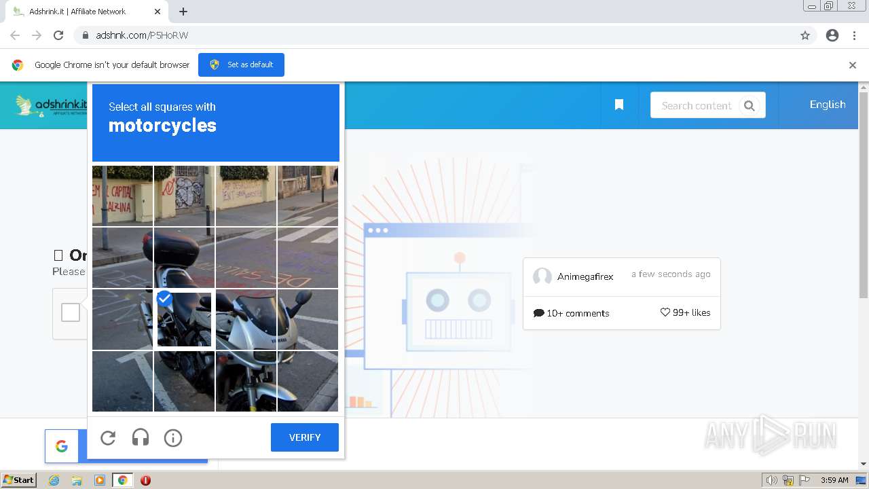
Task: Click browser forward arrow
Action: (37, 35)
